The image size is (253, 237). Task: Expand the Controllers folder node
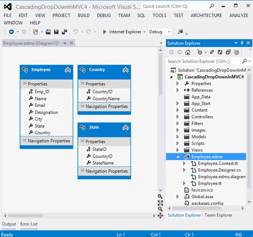click(178, 116)
